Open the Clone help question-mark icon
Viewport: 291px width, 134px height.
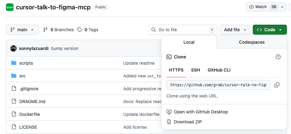[x=278, y=57]
